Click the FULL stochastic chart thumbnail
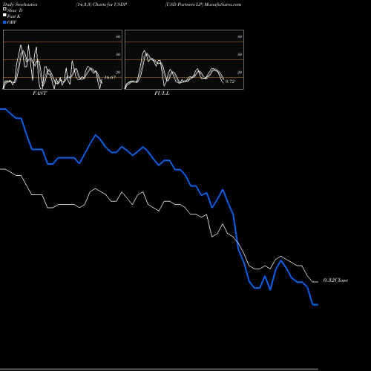The height and width of the screenshot is (371, 371). point(184,59)
